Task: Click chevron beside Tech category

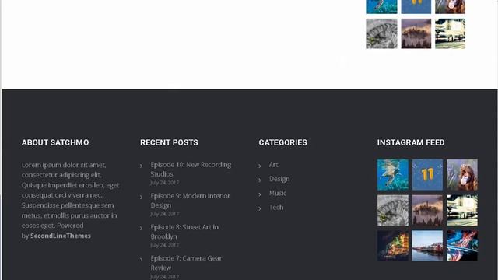Action: (x=259, y=208)
